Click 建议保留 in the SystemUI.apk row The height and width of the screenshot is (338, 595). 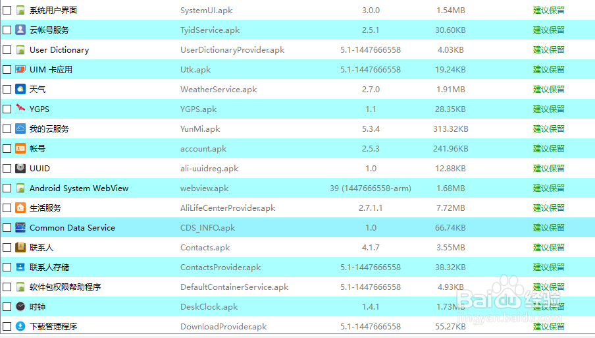point(549,11)
